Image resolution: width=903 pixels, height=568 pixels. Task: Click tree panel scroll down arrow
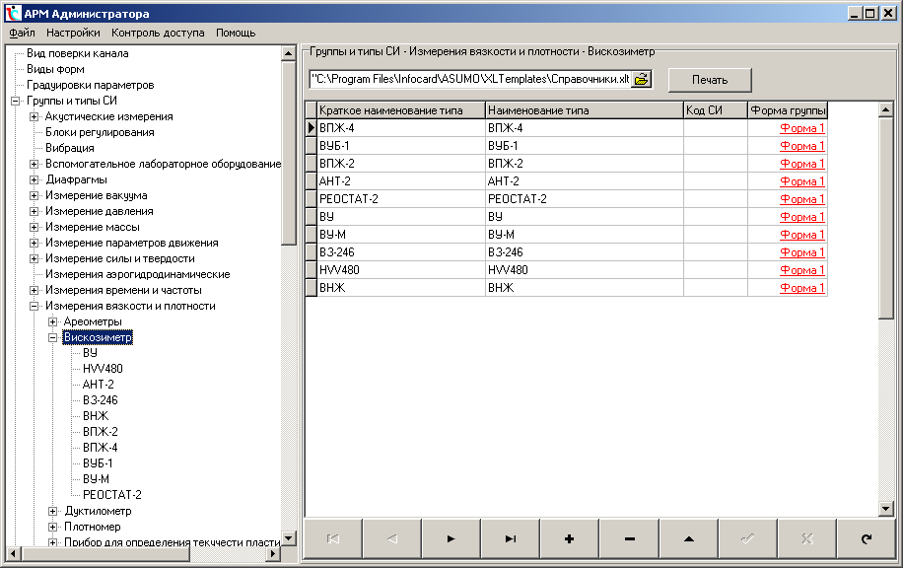pos(289,538)
